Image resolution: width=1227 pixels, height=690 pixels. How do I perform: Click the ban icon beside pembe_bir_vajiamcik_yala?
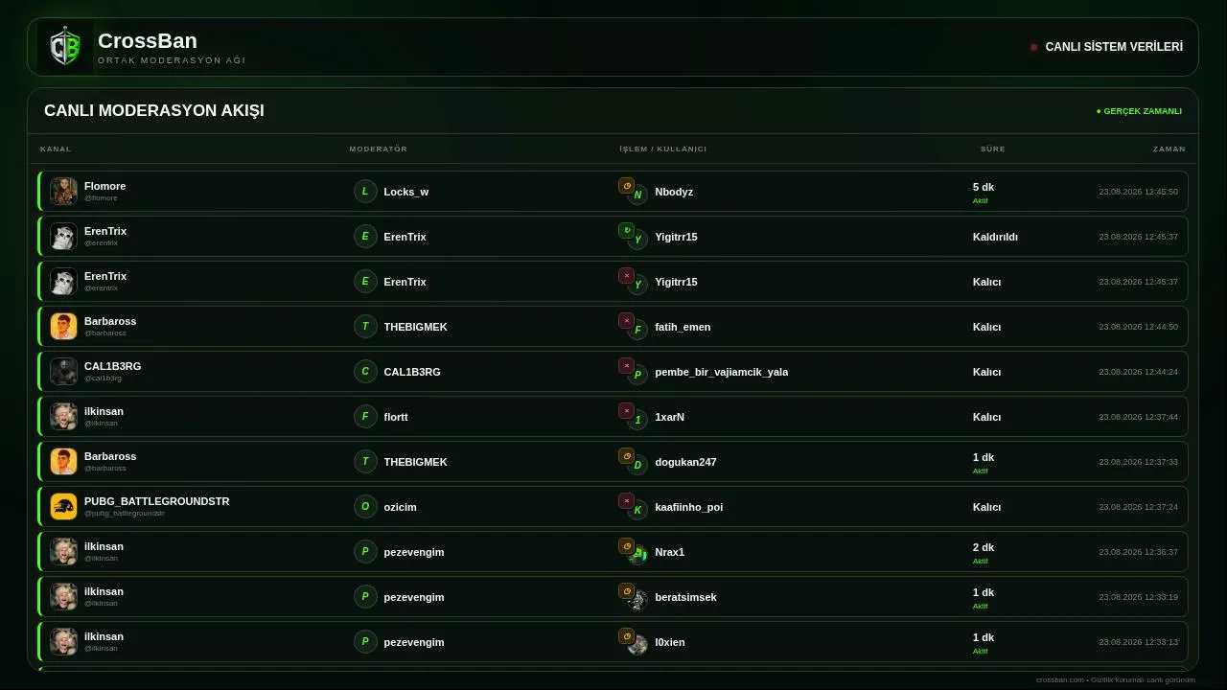click(626, 365)
